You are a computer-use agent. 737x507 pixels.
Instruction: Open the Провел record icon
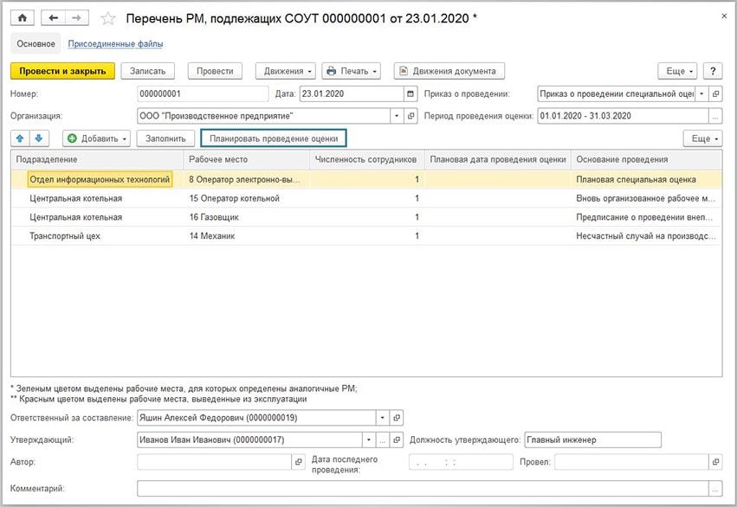(x=715, y=462)
